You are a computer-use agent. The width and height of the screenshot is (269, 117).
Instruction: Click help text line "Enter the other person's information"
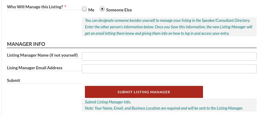click(169, 27)
